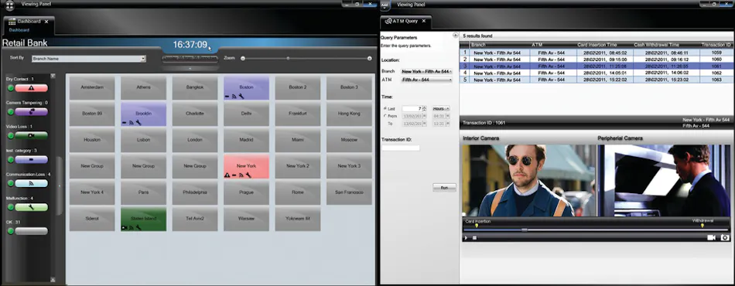Click the wrench icon on Brooklin tile
Screen dimensions: 735x286
point(138,123)
